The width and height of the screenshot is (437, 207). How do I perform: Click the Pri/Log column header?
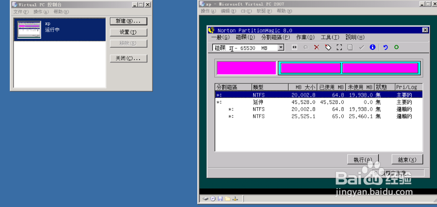409,87
